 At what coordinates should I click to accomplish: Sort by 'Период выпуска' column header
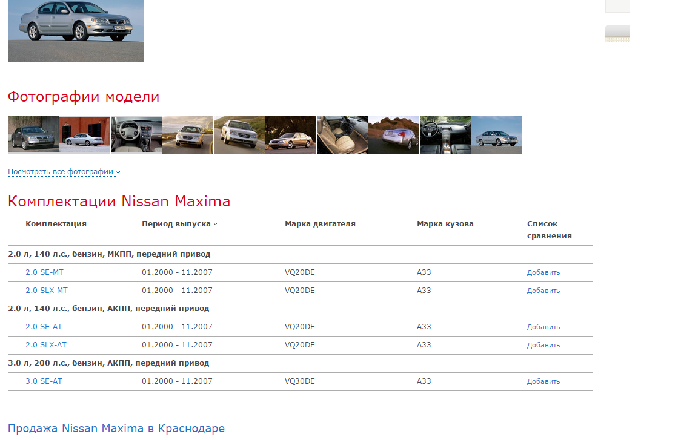click(180, 223)
